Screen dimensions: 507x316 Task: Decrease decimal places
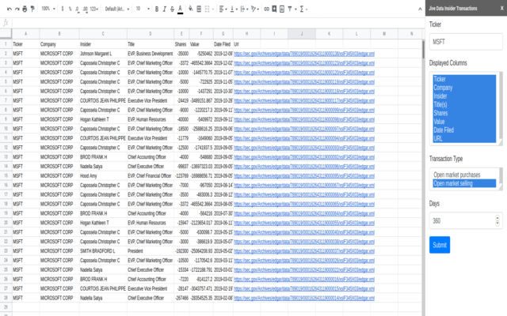point(78,9)
